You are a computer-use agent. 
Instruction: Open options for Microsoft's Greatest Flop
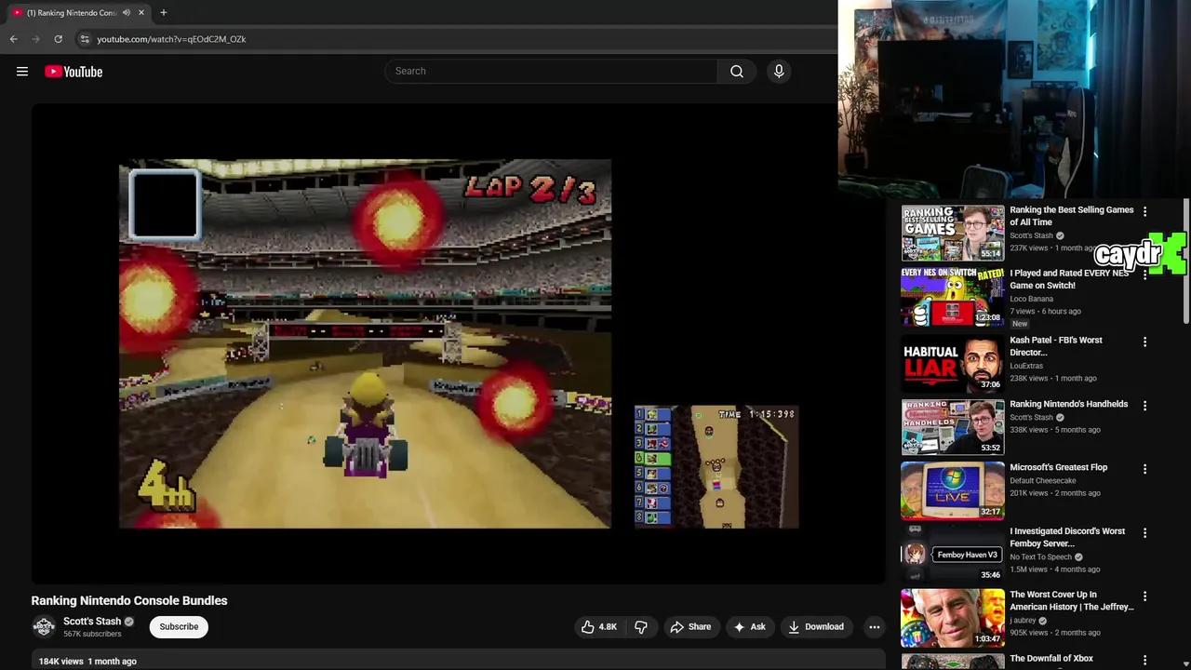pyautogui.click(x=1144, y=469)
